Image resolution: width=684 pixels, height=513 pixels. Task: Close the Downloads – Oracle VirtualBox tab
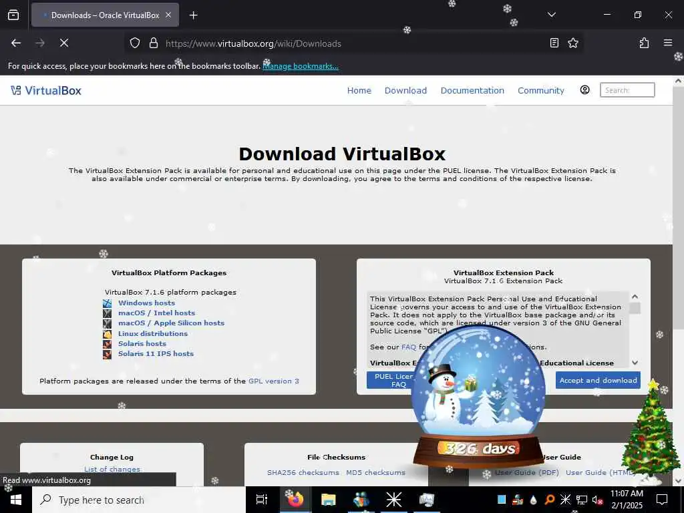pyautogui.click(x=168, y=15)
